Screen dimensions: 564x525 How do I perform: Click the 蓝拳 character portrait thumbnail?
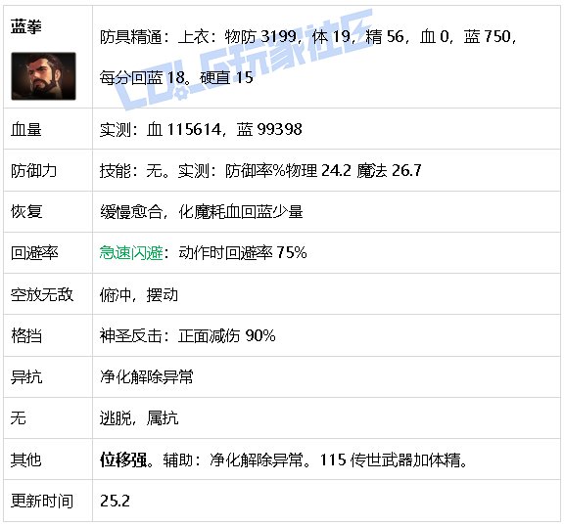point(43,76)
